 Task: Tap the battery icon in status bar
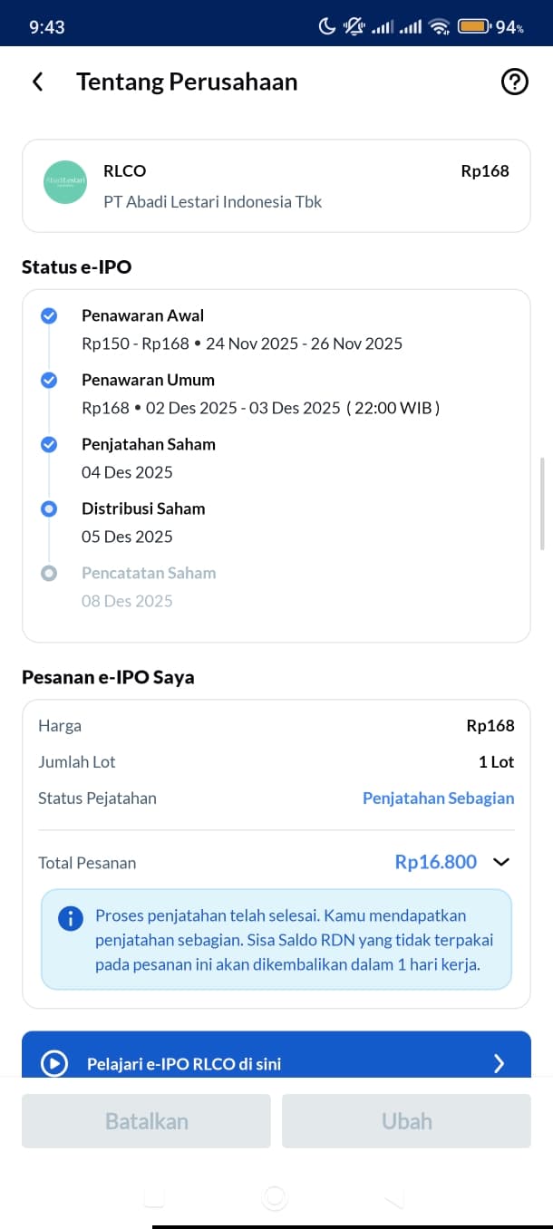[474, 26]
